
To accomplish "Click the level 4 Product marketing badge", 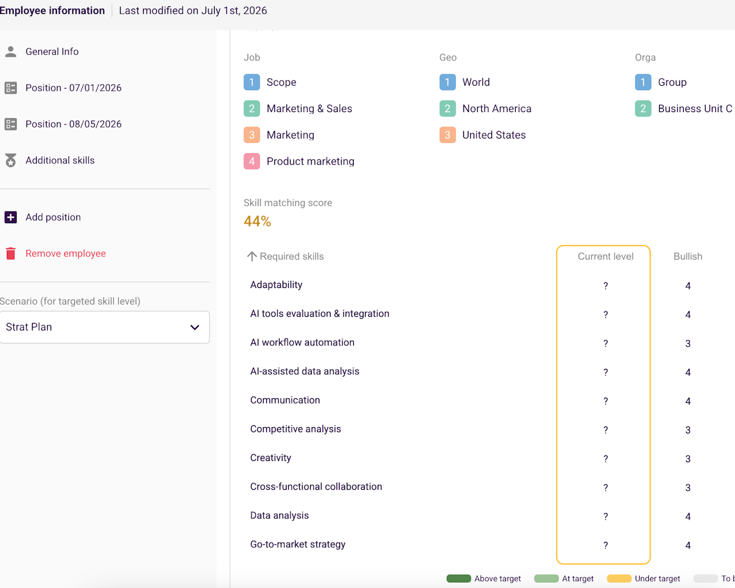I will click(252, 162).
